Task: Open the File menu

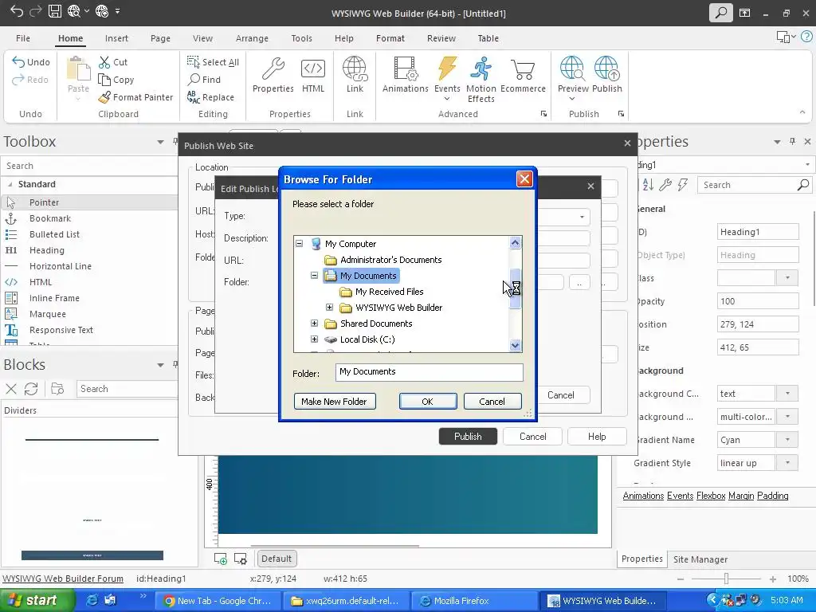Action: tap(23, 38)
